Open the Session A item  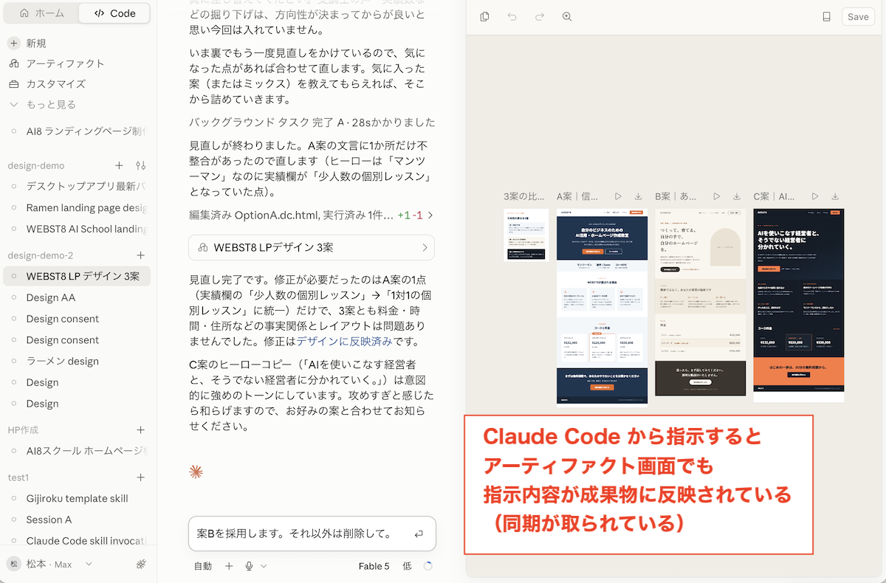[x=78, y=520]
